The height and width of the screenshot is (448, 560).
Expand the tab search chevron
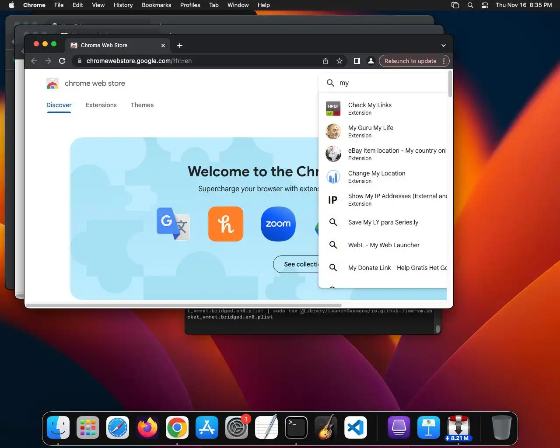(x=443, y=45)
